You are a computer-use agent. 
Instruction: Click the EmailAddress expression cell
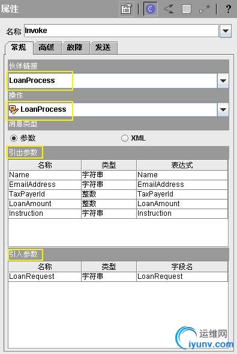coord(182,185)
